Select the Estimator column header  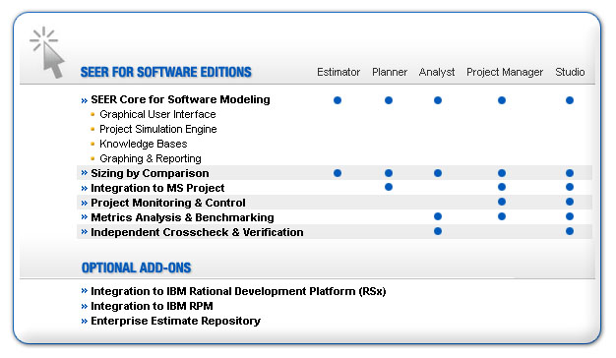339,72
